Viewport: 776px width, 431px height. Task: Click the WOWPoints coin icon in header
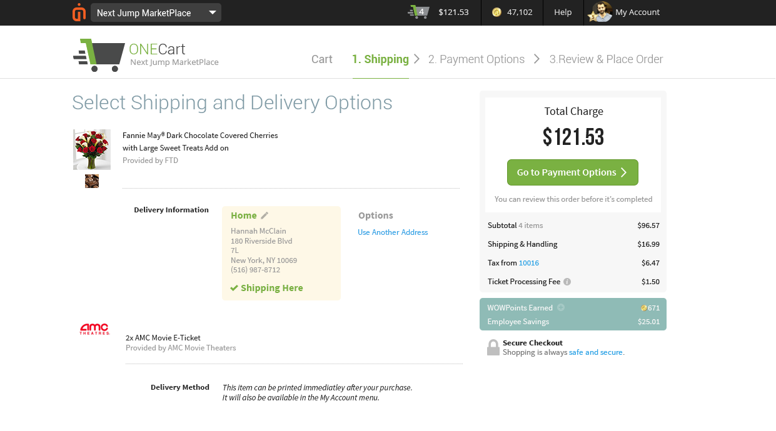pyautogui.click(x=496, y=12)
